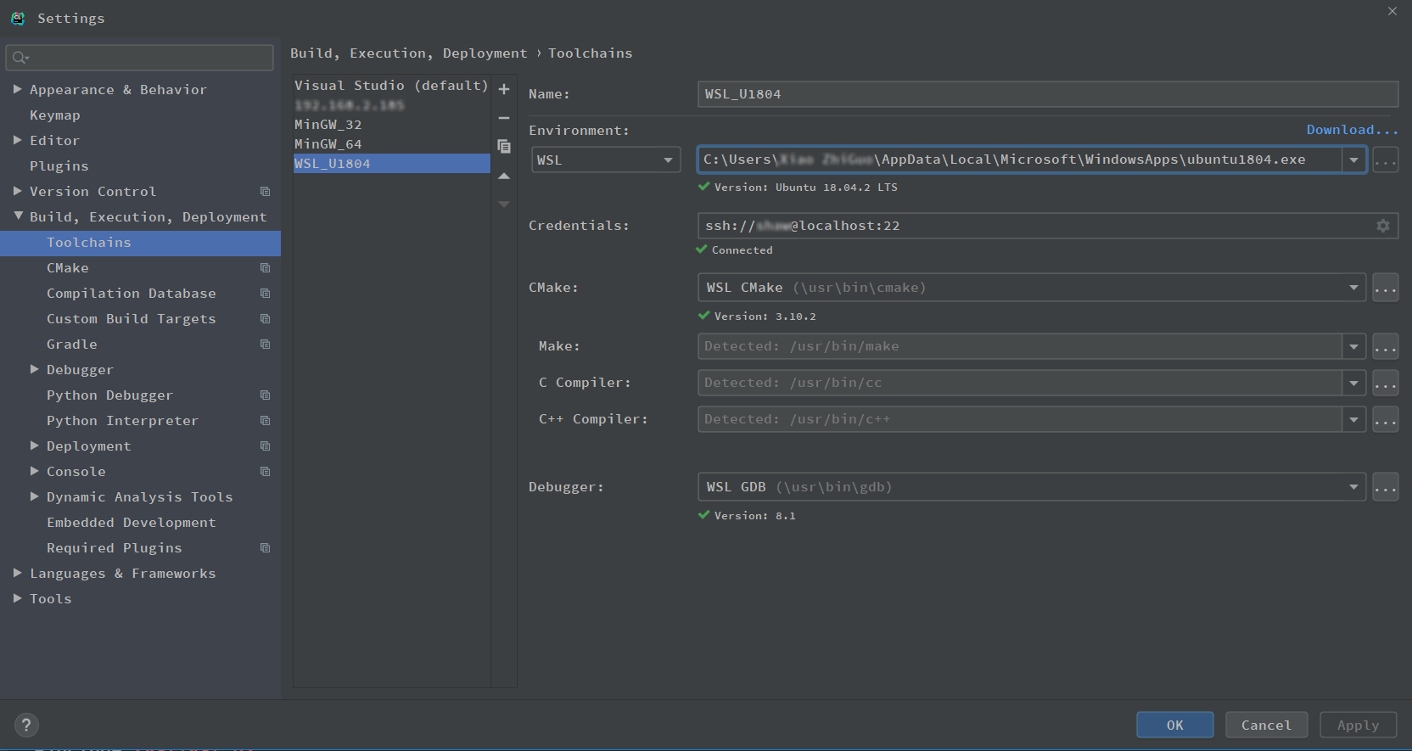
Task: Expand the Tools settings group
Action: [18, 598]
